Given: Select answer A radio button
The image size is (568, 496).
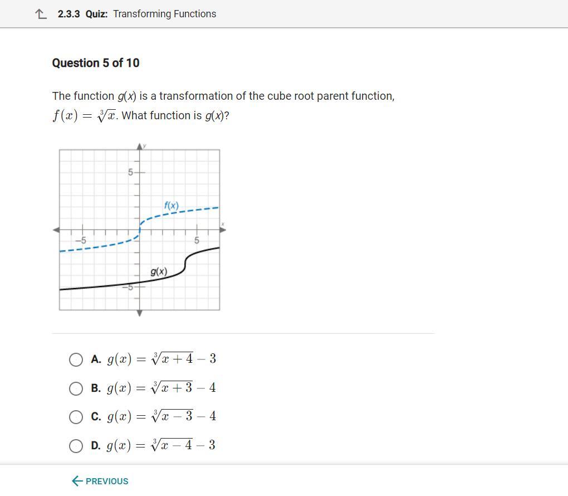Looking at the screenshot, I should tap(76, 359).
